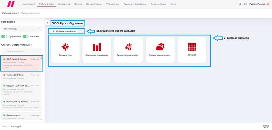Viewport: 272px width, 130px height.
Task: Open the Конфигурации menu
Action: (94, 4)
